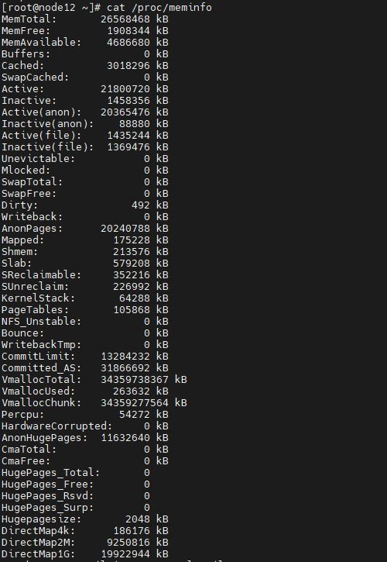The image size is (387, 562).
Task: Click the SReclaimable value 352216
Action: pyautogui.click(x=132, y=275)
